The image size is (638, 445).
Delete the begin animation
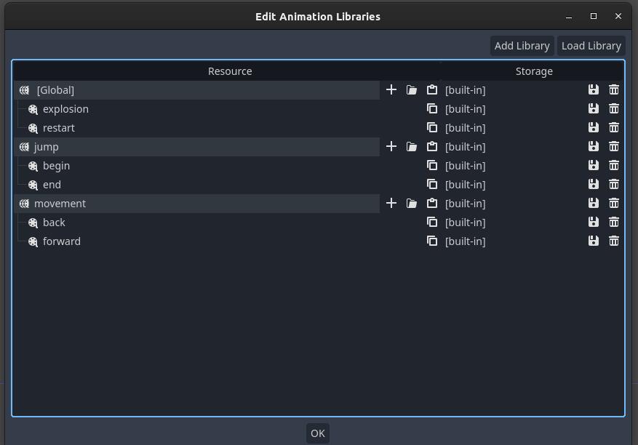pos(613,166)
